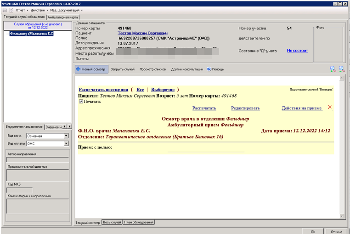Open the Мед. документация menu

coord(66,10)
